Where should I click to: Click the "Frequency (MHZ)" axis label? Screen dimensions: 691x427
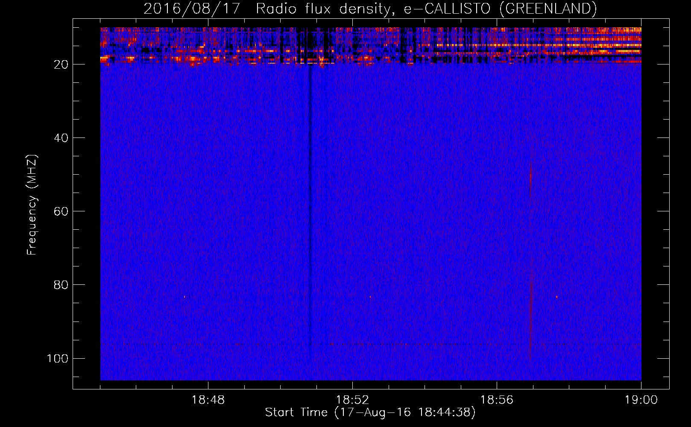(32, 205)
